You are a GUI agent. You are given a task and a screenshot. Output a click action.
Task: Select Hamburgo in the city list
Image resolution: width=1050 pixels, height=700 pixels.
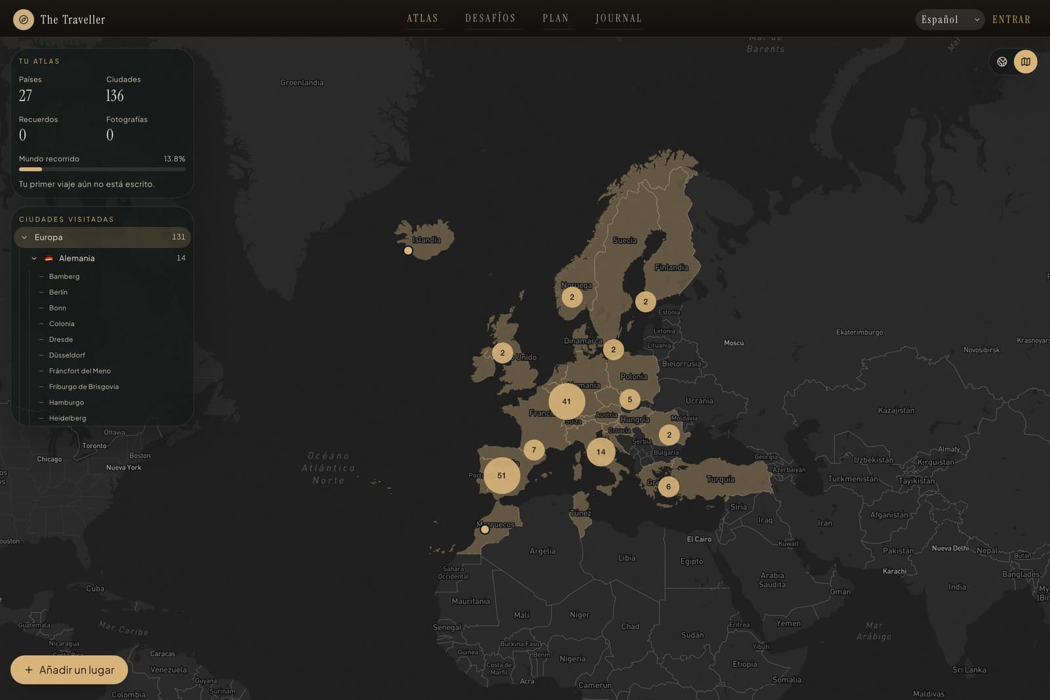[x=66, y=402]
